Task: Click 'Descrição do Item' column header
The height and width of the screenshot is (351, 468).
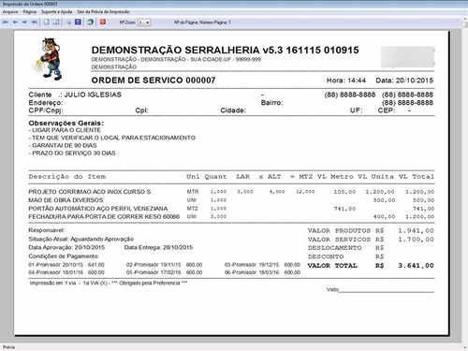Action: point(67,177)
